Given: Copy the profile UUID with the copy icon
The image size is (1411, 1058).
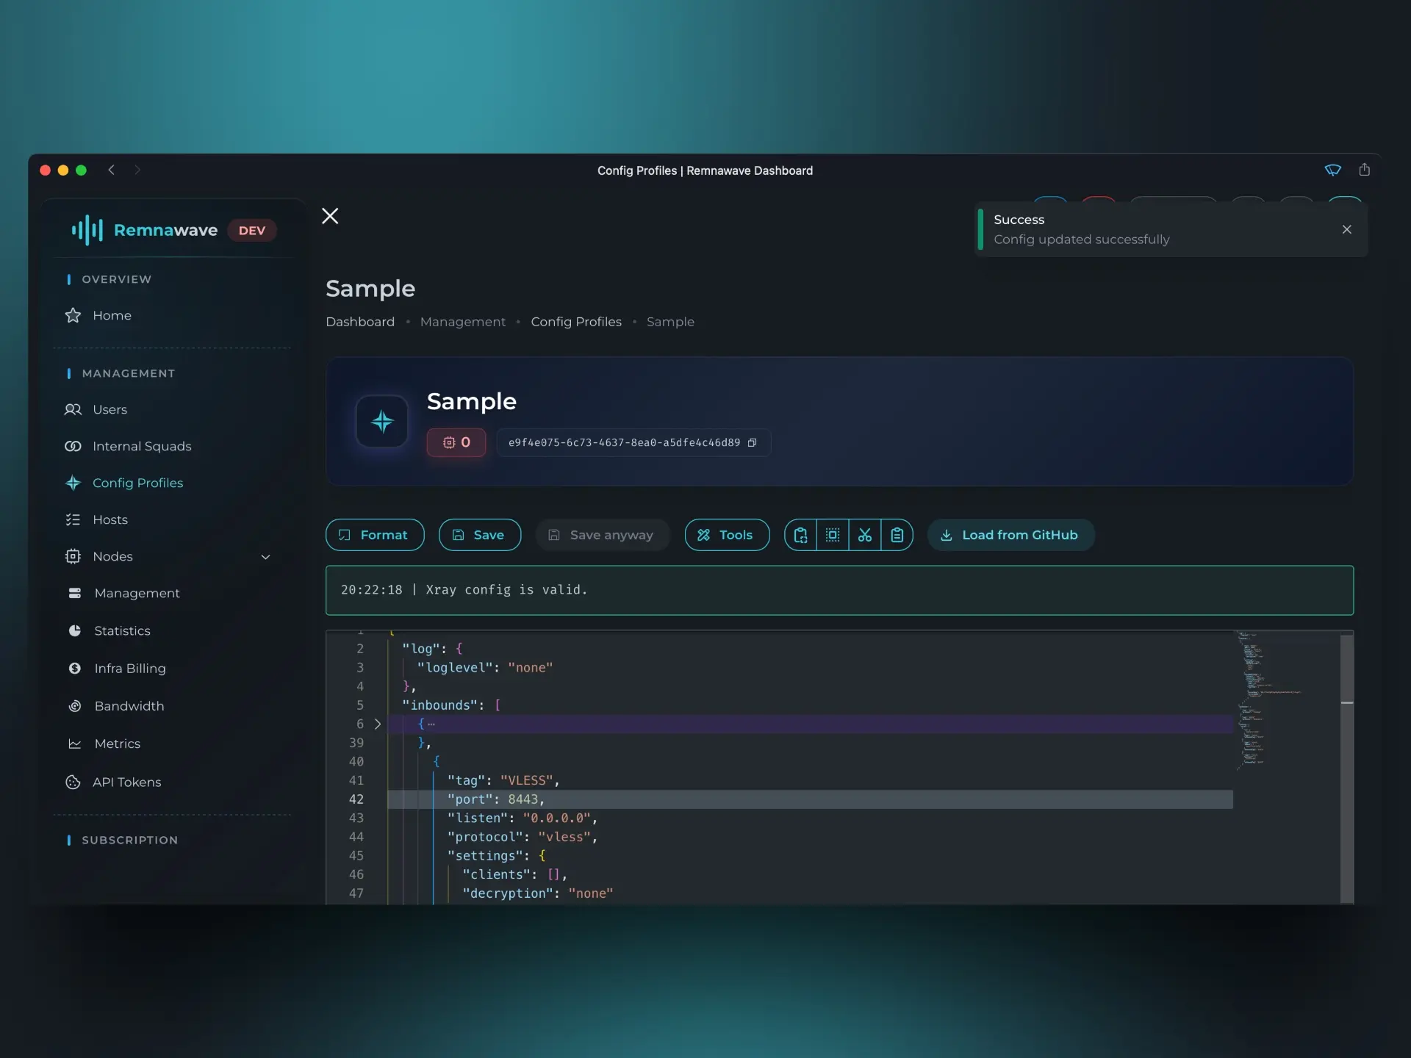Looking at the screenshot, I should 752,442.
